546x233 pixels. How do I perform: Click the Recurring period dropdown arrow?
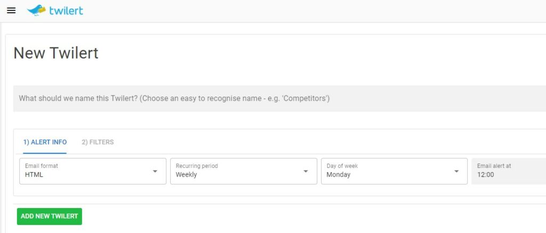coord(306,171)
